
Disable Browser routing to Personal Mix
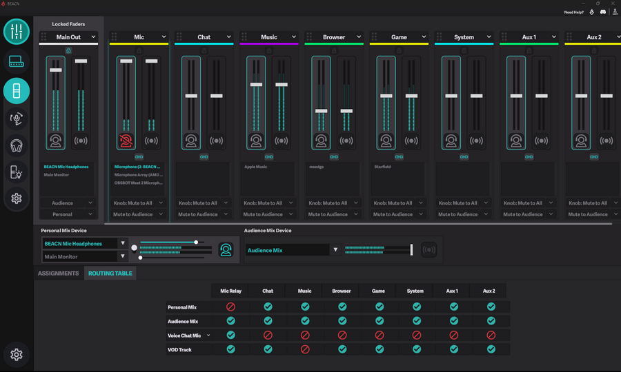pos(342,307)
